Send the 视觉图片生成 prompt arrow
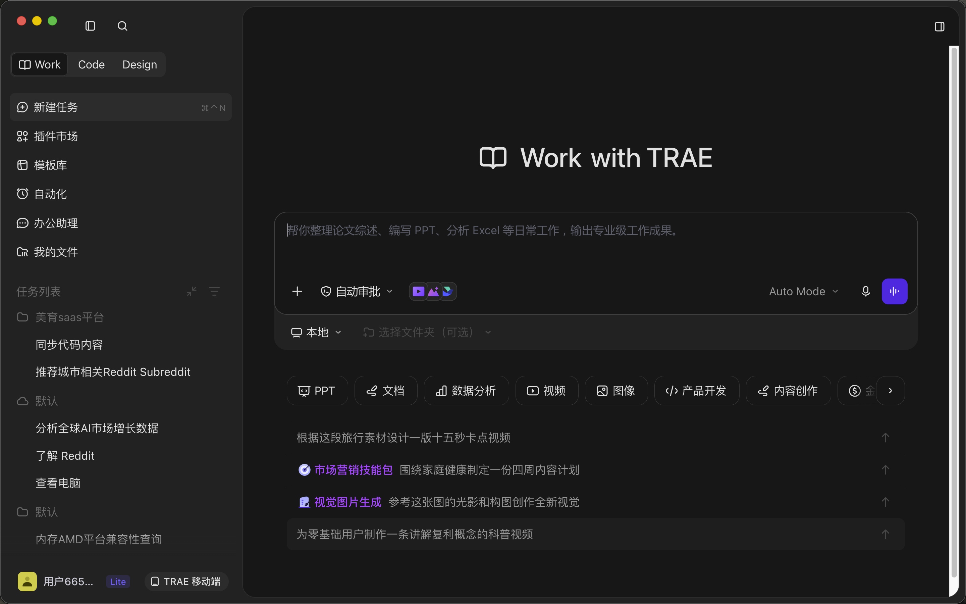The height and width of the screenshot is (604, 966). coord(885,502)
